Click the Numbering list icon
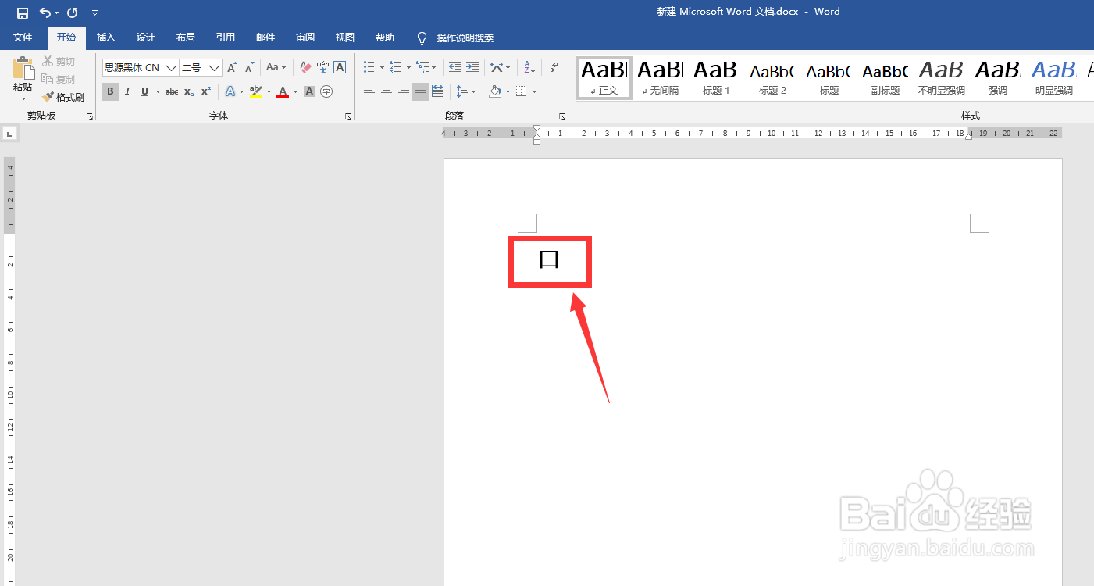This screenshot has width=1094, height=586. pyautogui.click(x=396, y=67)
